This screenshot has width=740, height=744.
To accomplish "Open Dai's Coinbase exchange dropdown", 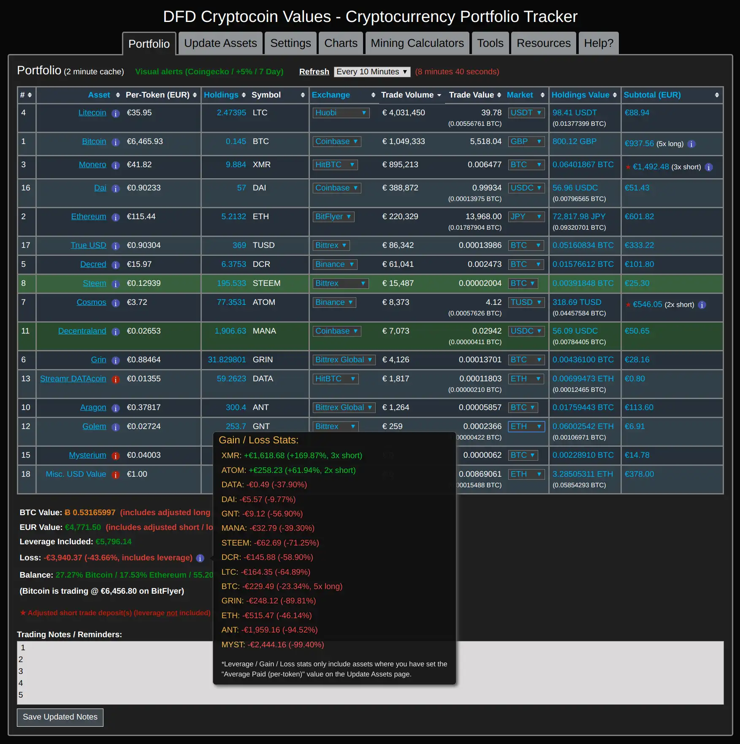I will coord(337,188).
